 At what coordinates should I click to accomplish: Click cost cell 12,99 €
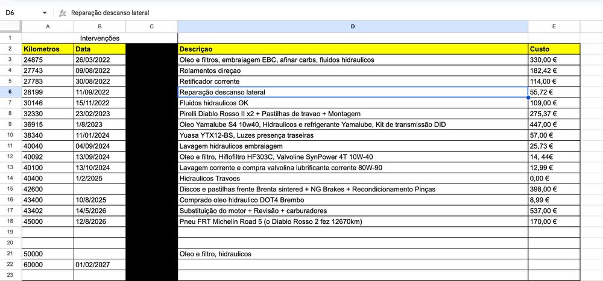tap(554, 167)
